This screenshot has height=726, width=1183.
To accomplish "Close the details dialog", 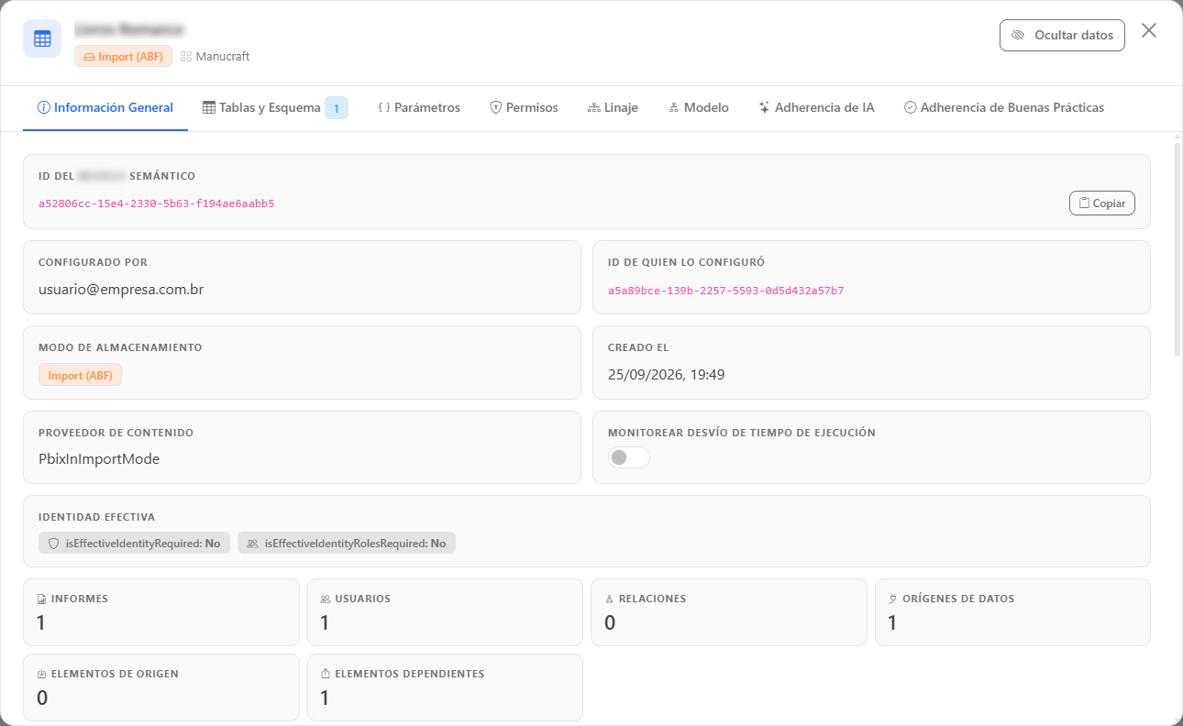I will 1149,31.
